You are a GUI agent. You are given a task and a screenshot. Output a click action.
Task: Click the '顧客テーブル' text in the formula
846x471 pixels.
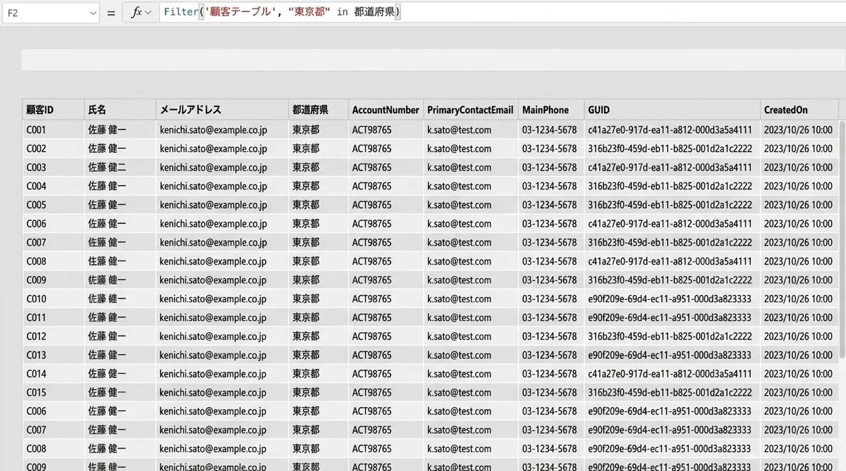pos(240,13)
